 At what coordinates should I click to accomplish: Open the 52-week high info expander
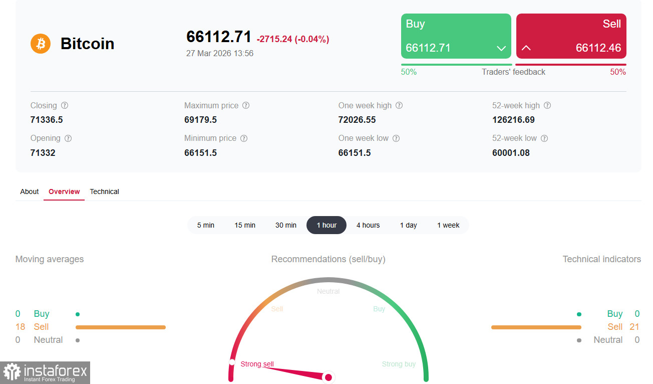547,105
